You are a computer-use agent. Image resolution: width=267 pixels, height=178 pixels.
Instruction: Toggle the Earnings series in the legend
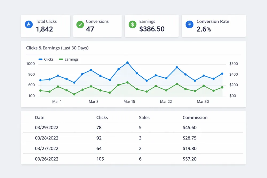tap(69, 59)
